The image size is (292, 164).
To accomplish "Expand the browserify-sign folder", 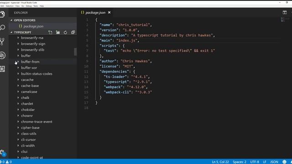I will click(18, 44).
